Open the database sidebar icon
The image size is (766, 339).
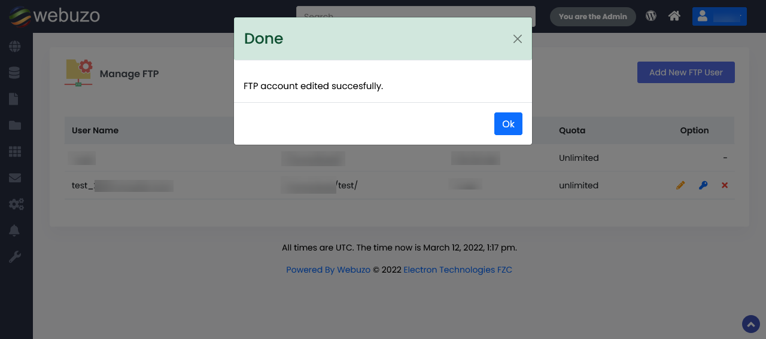tap(15, 73)
